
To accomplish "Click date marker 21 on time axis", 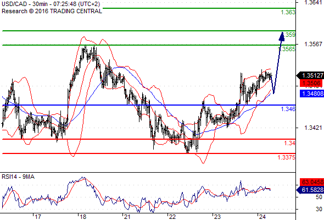I will pyautogui.click(x=127, y=217).
